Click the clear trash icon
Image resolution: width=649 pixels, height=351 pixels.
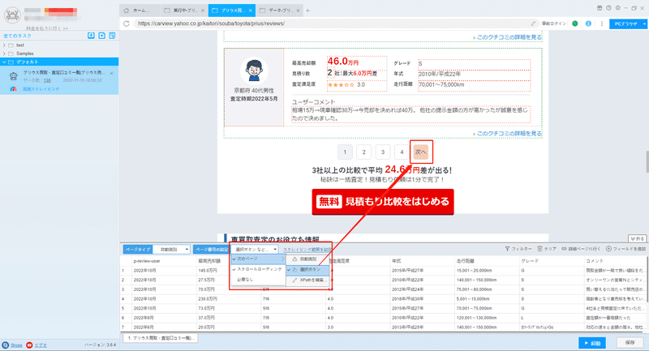539,249
